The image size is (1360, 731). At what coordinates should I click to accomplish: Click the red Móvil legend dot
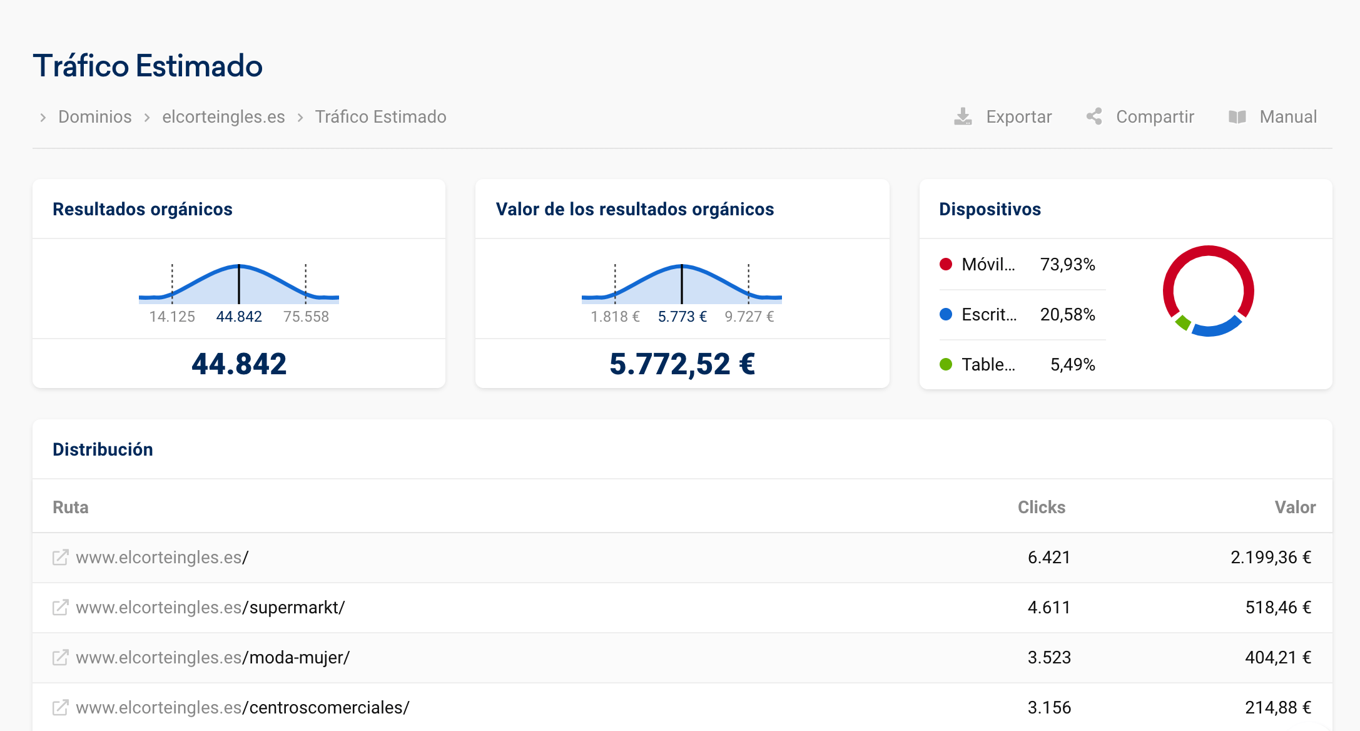[x=946, y=264]
